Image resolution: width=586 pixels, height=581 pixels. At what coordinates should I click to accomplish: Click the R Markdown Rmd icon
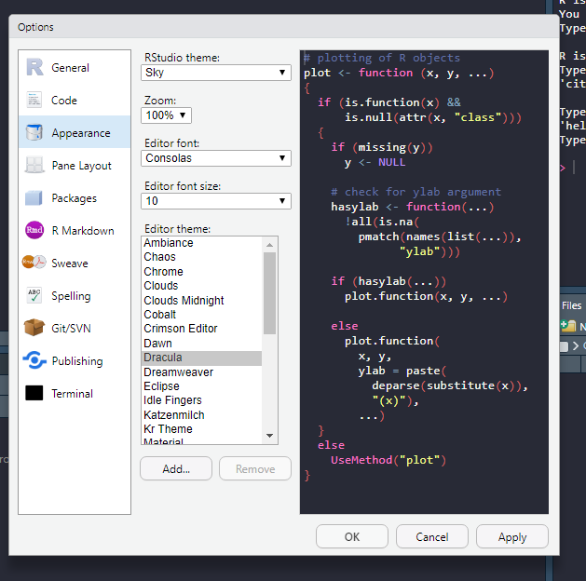click(34, 230)
